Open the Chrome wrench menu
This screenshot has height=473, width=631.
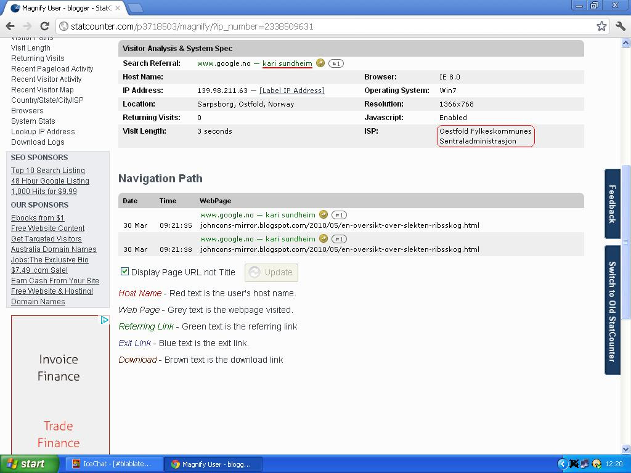pyautogui.click(x=620, y=26)
